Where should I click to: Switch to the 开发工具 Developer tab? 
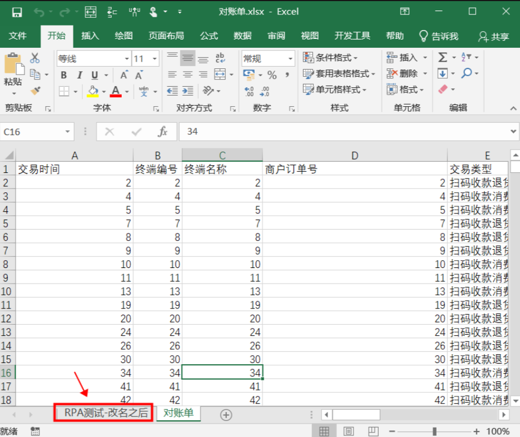[352, 36]
